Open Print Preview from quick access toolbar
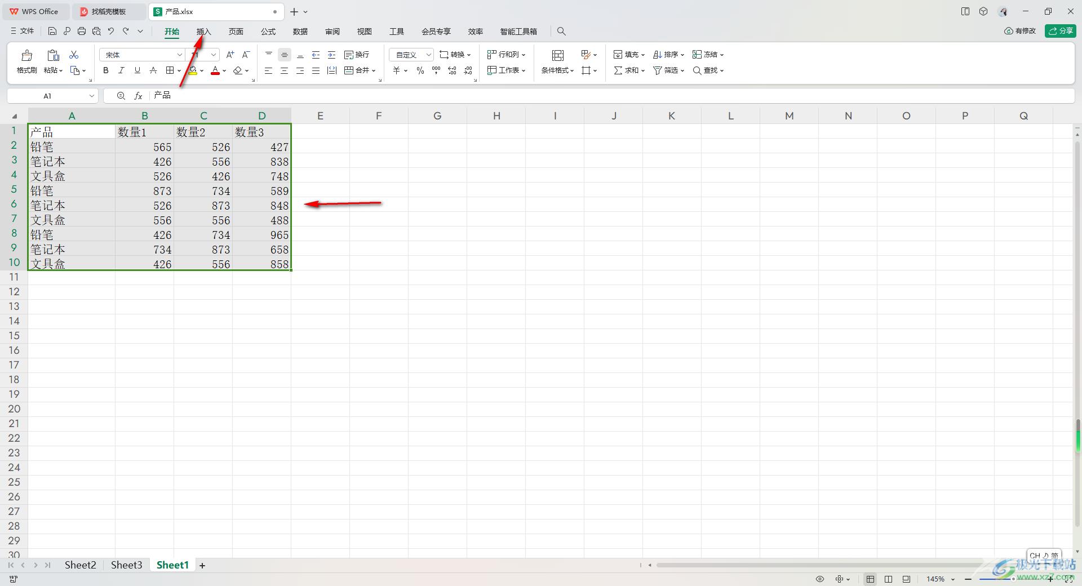Screen dimensions: 1082x586 click(96, 32)
